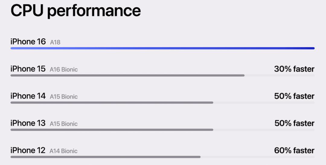Click the 60% faster text
Screen dimensions: 326x165
pos(294,150)
